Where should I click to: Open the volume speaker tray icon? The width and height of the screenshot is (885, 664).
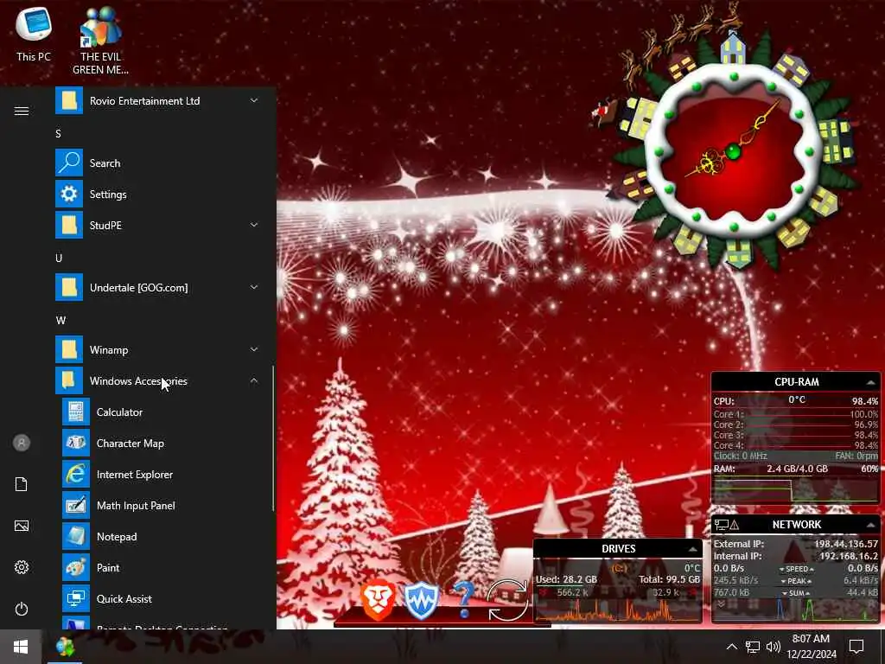pos(774,647)
